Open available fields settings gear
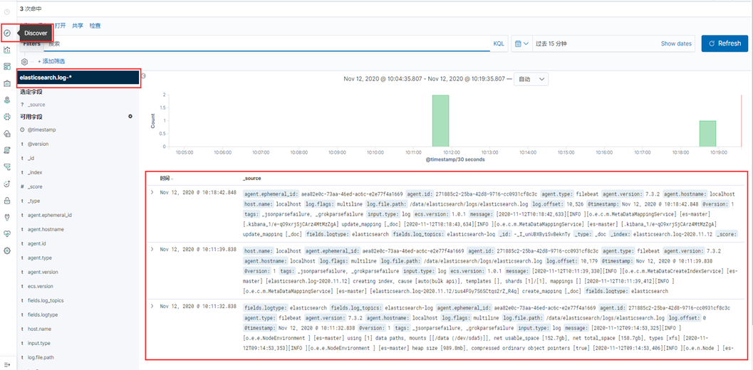This screenshot has width=753, height=370. [x=130, y=117]
